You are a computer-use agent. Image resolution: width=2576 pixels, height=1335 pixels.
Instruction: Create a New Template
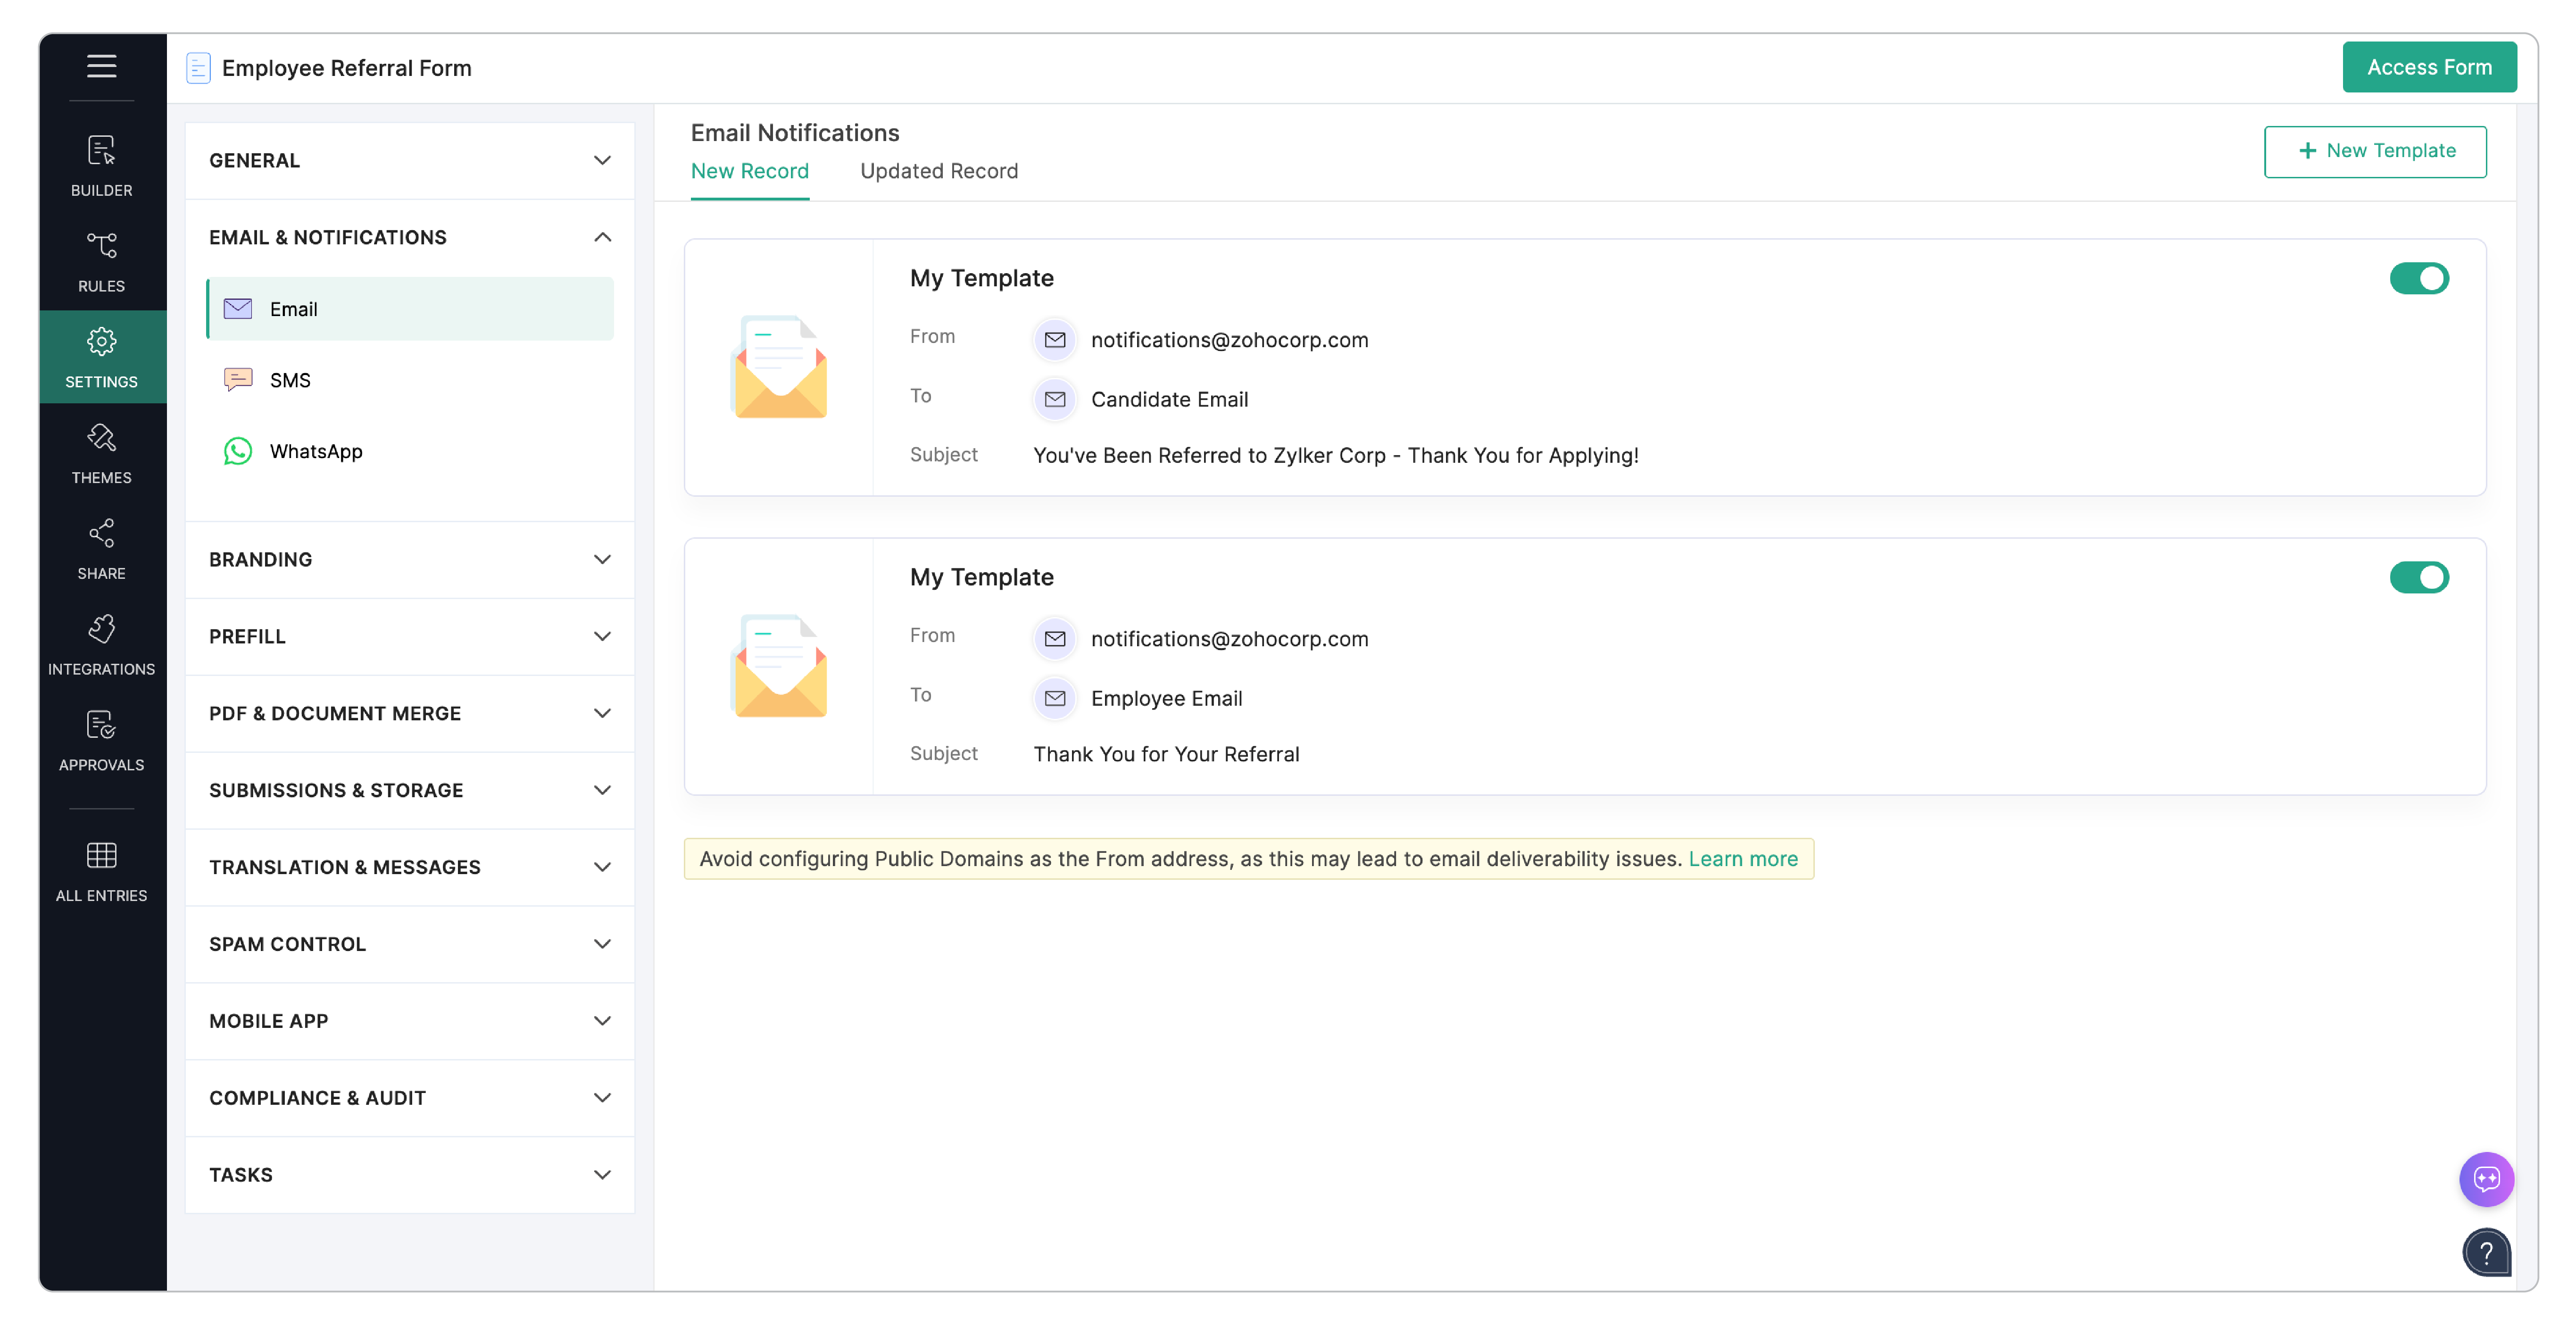tap(2375, 151)
